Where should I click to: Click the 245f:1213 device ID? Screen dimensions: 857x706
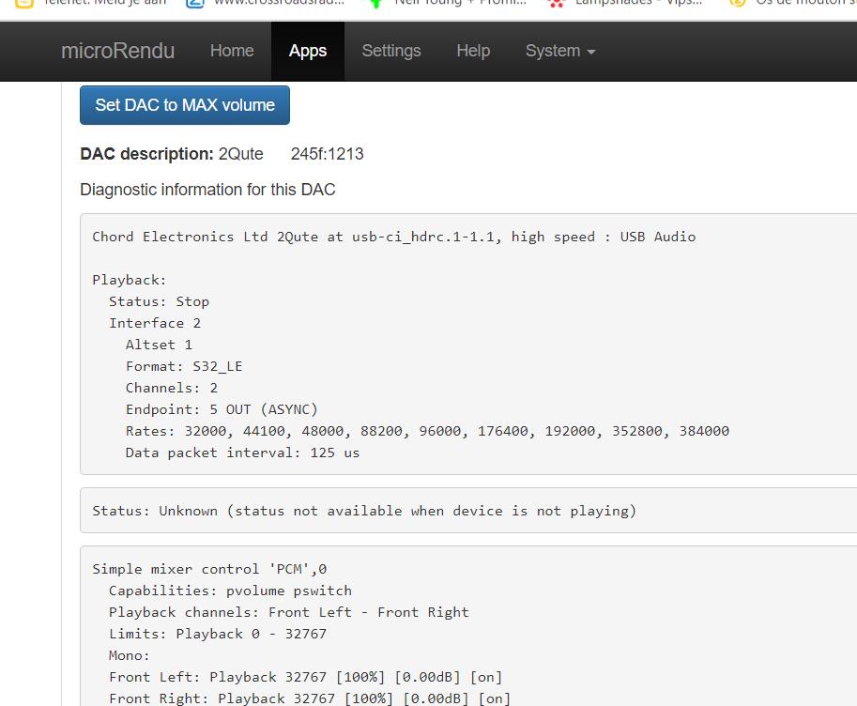327,154
